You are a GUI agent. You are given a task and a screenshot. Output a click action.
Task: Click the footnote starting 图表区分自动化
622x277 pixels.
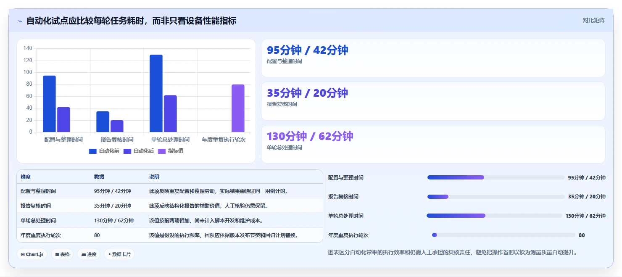click(x=453, y=253)
